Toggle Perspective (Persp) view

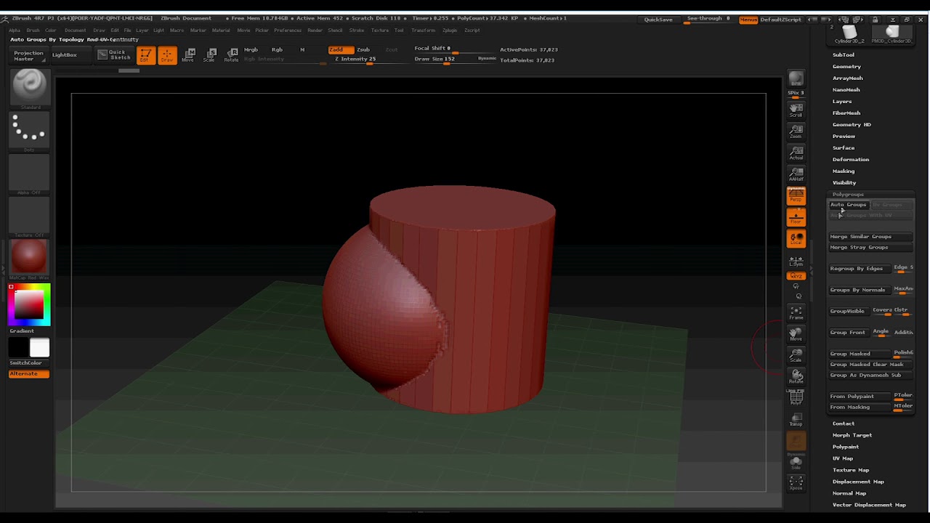796,195
